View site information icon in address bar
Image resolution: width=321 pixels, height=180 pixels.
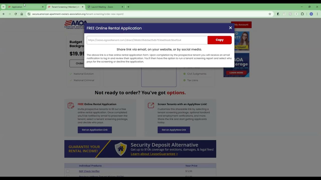tap(29, 14)
